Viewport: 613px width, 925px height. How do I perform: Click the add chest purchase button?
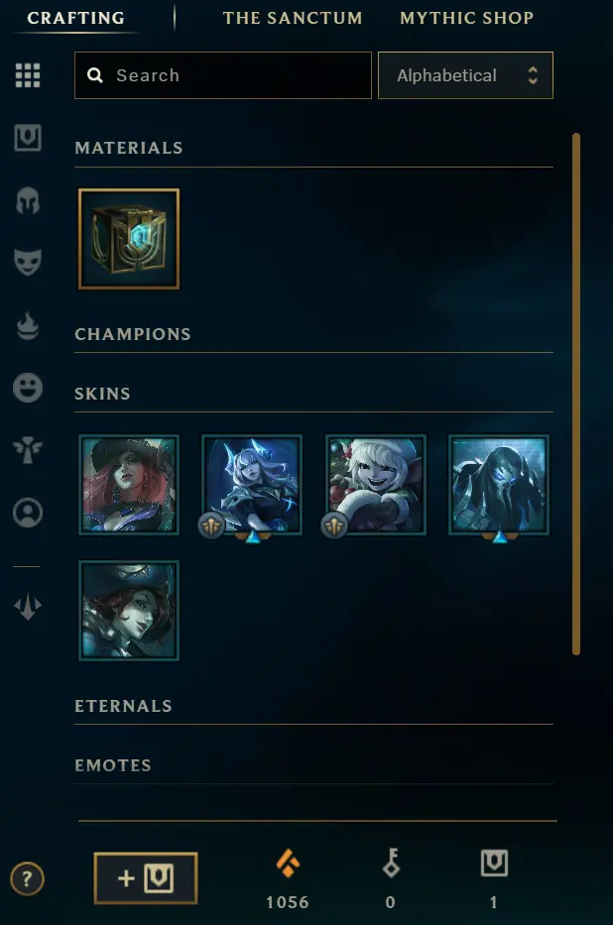pyautogui.click(x=146, y=878)
